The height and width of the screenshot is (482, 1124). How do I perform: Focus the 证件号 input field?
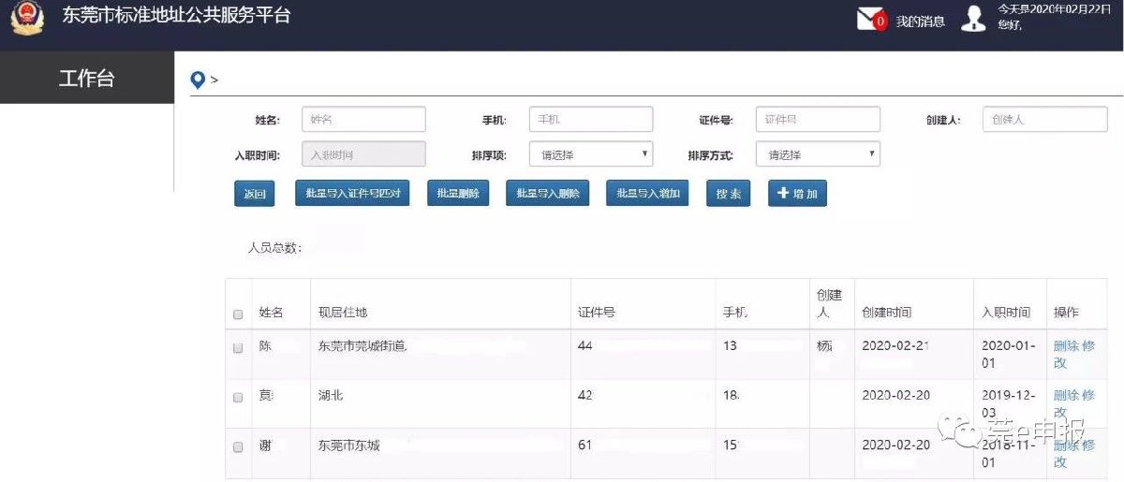(818, 119)
